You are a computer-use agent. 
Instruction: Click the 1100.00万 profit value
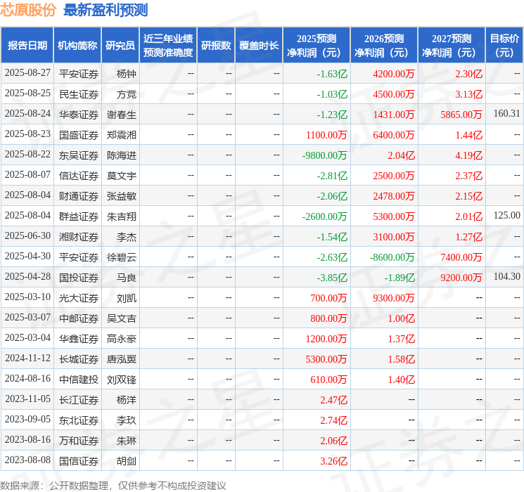point(326,135)
